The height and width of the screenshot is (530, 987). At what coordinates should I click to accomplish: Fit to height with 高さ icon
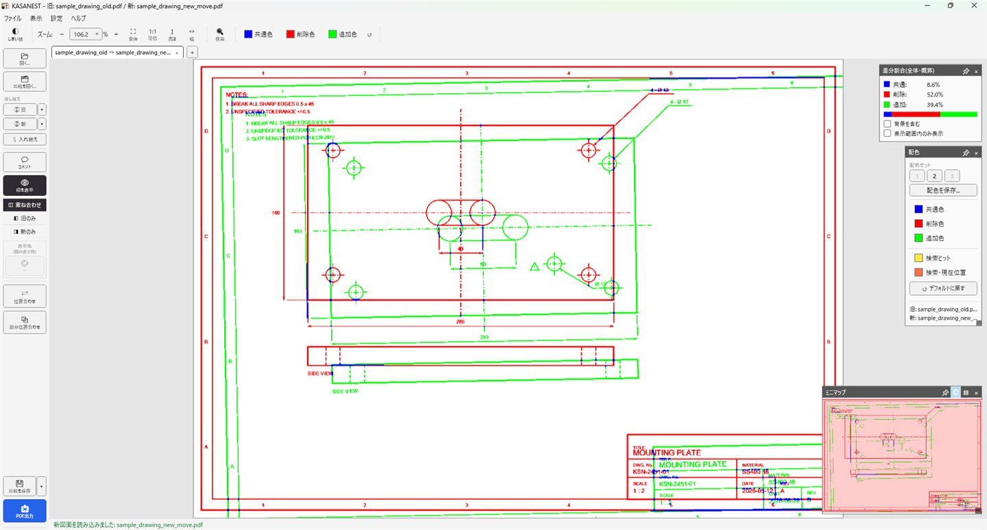(x=172, y=34)
